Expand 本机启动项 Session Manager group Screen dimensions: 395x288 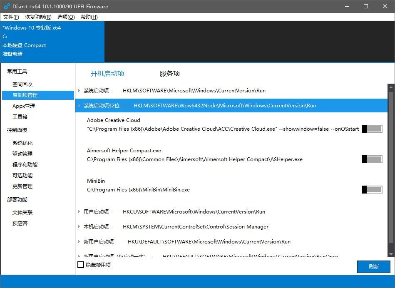(x=79, y=226)
